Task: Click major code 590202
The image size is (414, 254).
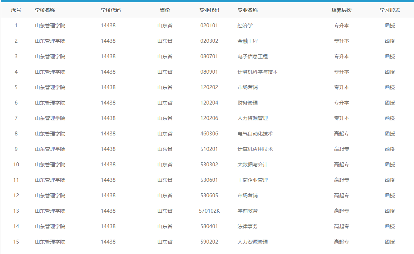Action: coord(209,242)
